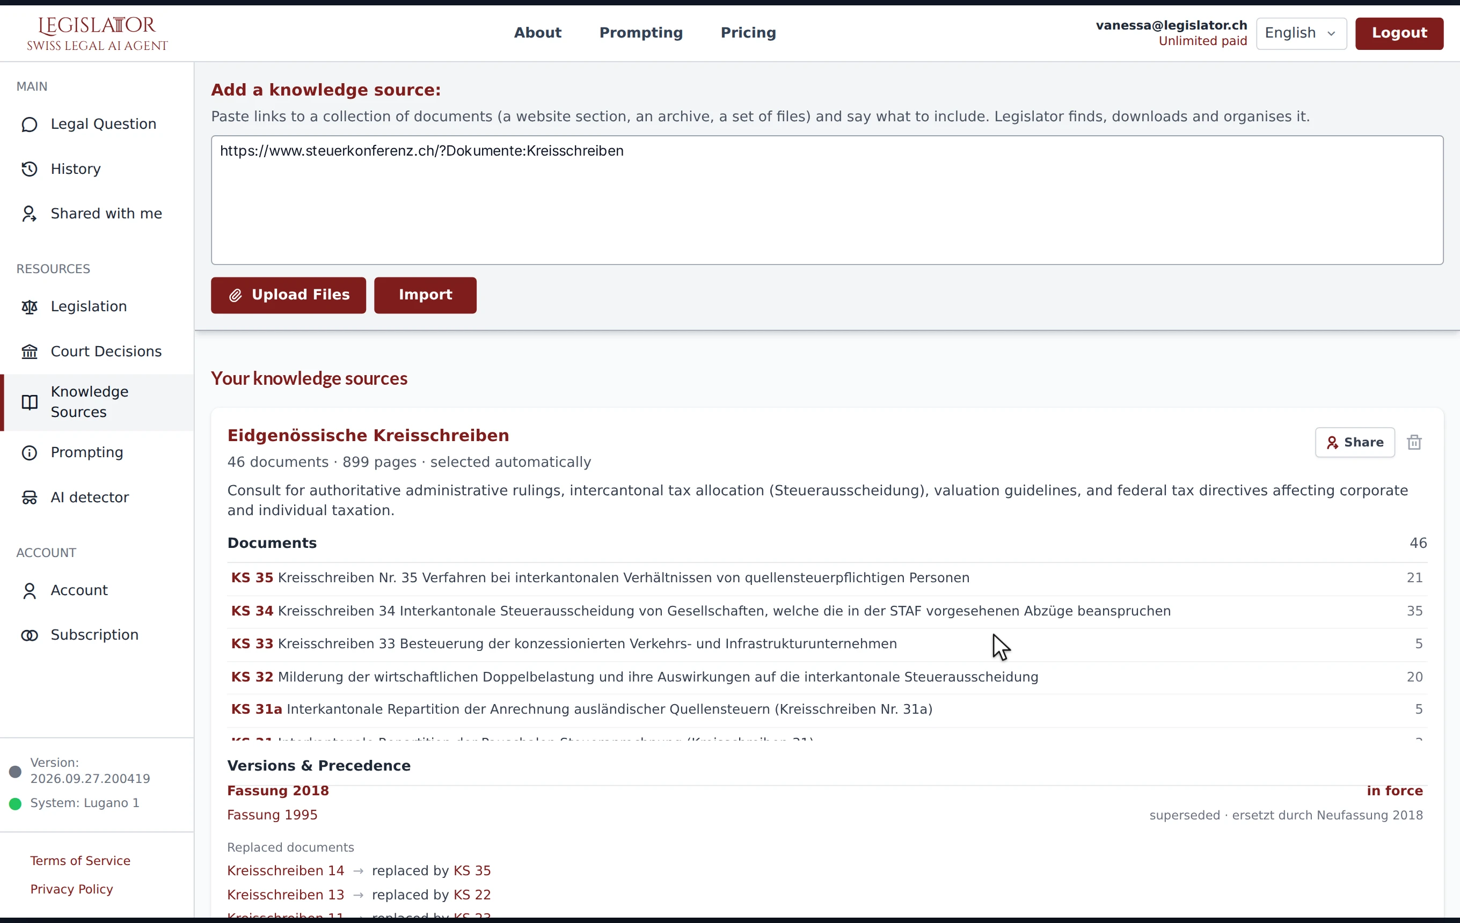1460x923 pixels.
Task: Click the knowledge source URL text area
Action: pos(827,200)
